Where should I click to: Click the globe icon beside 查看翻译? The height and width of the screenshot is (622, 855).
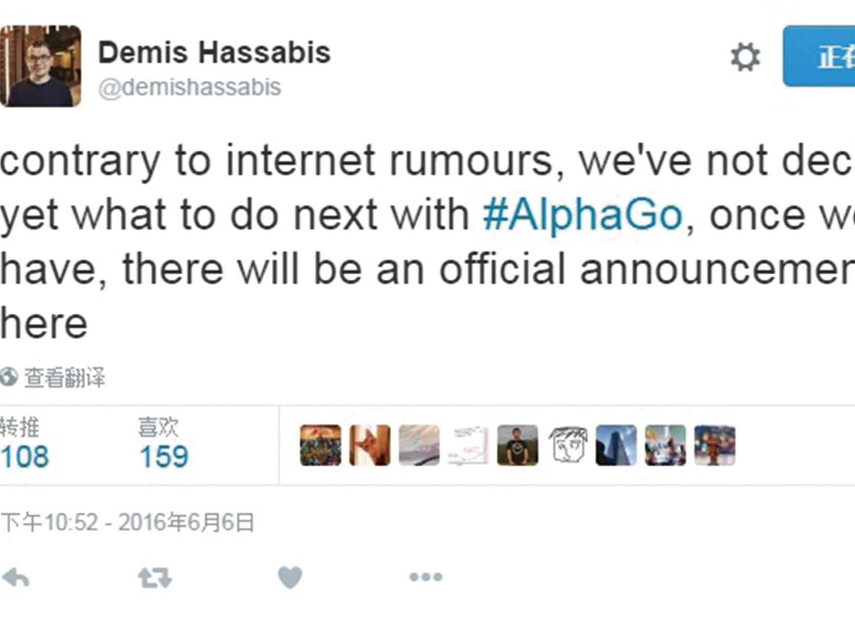(x=8, y=377)
